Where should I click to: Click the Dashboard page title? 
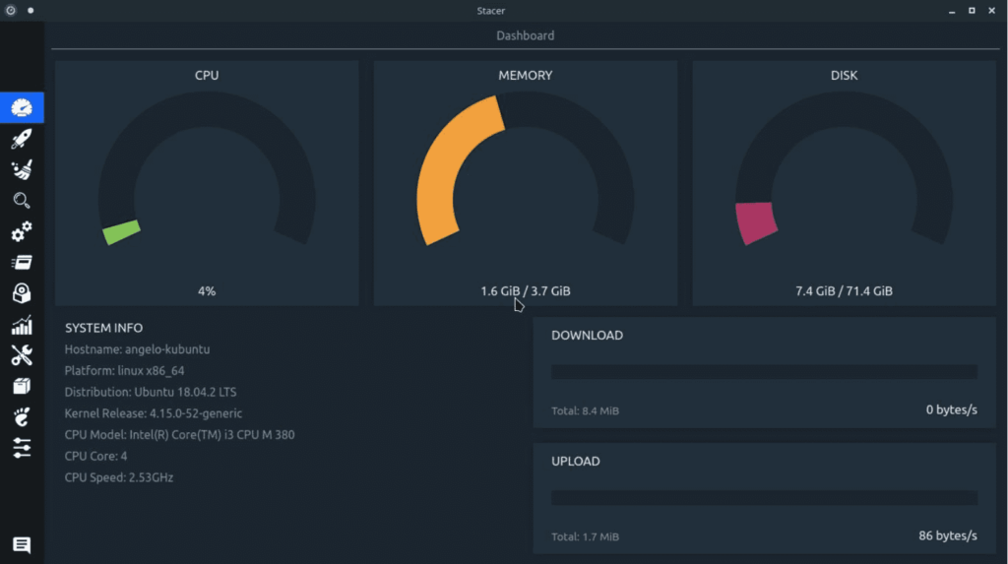coord(525,35)
